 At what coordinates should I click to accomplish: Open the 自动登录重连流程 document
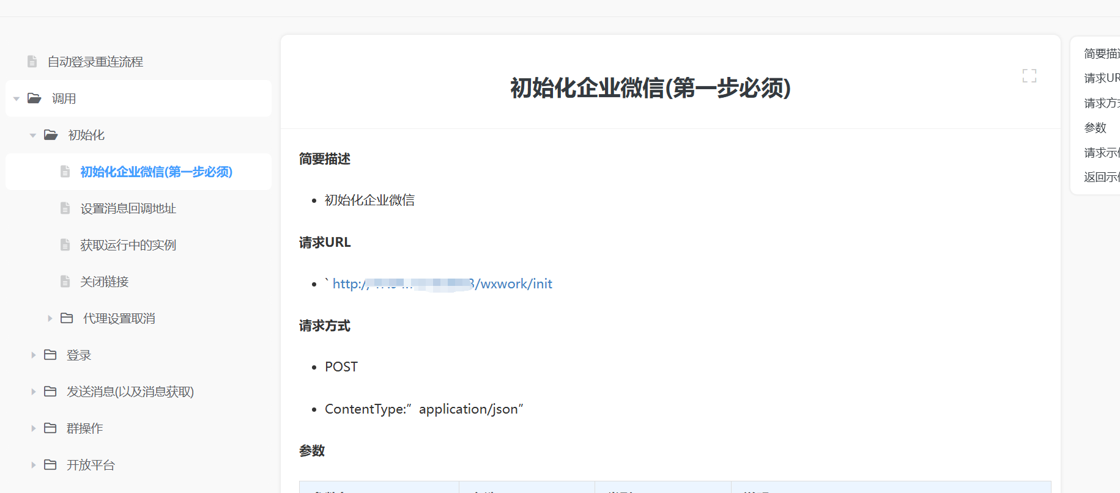pos(95,62)
